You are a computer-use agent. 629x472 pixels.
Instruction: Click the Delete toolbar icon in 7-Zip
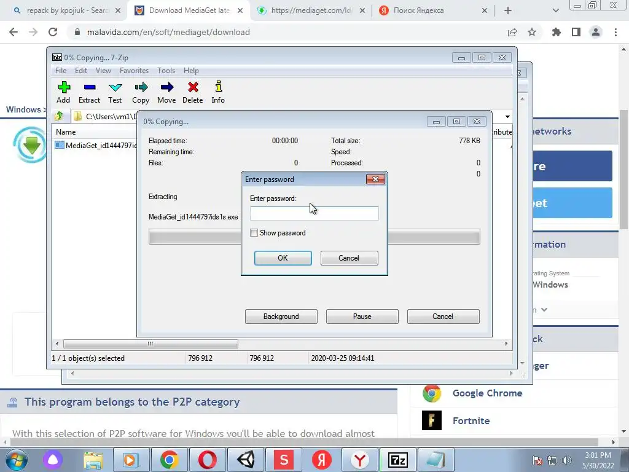192,92
